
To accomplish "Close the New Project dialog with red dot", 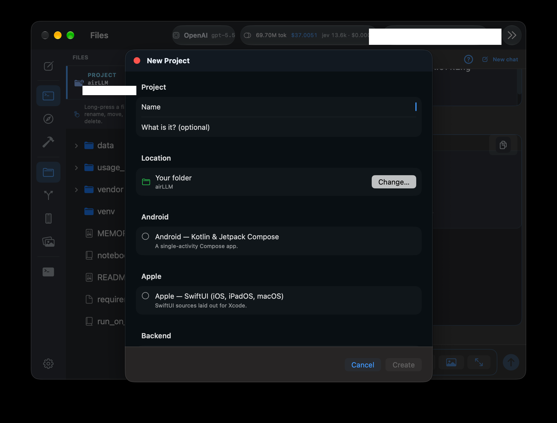I will tap(137, 61).
